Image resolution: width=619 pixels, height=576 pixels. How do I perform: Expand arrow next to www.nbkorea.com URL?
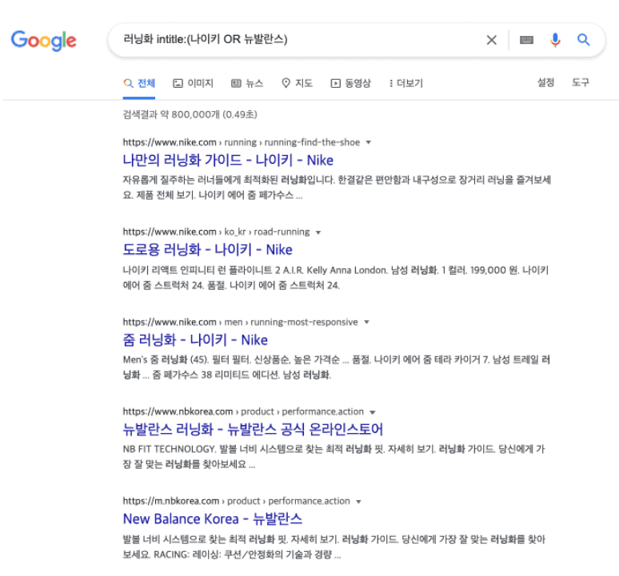[x=372, y=412]
